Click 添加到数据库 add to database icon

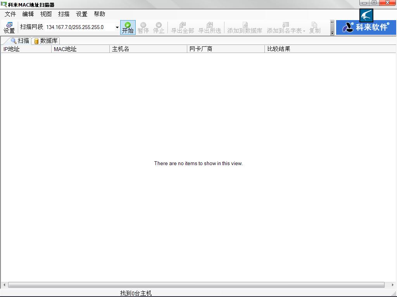pyautogui.click(x=245, y=27)
